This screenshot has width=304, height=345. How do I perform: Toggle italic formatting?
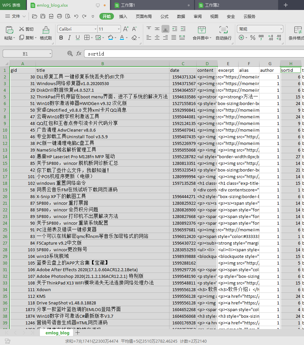click(69, 38)
